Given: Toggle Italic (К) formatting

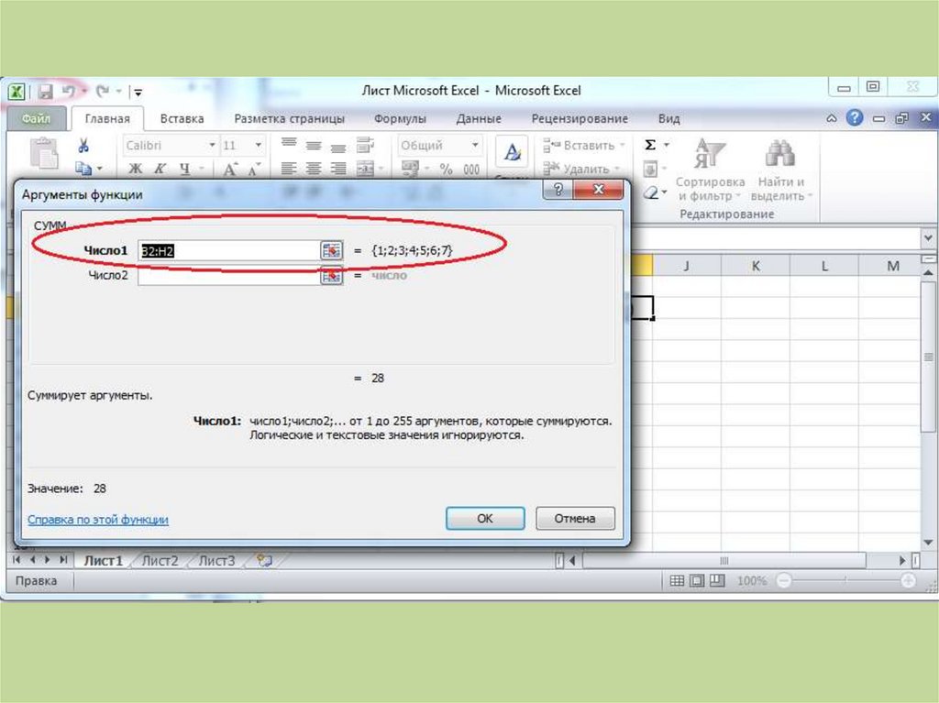Looking at the screenshot, I should coord(160,169).
